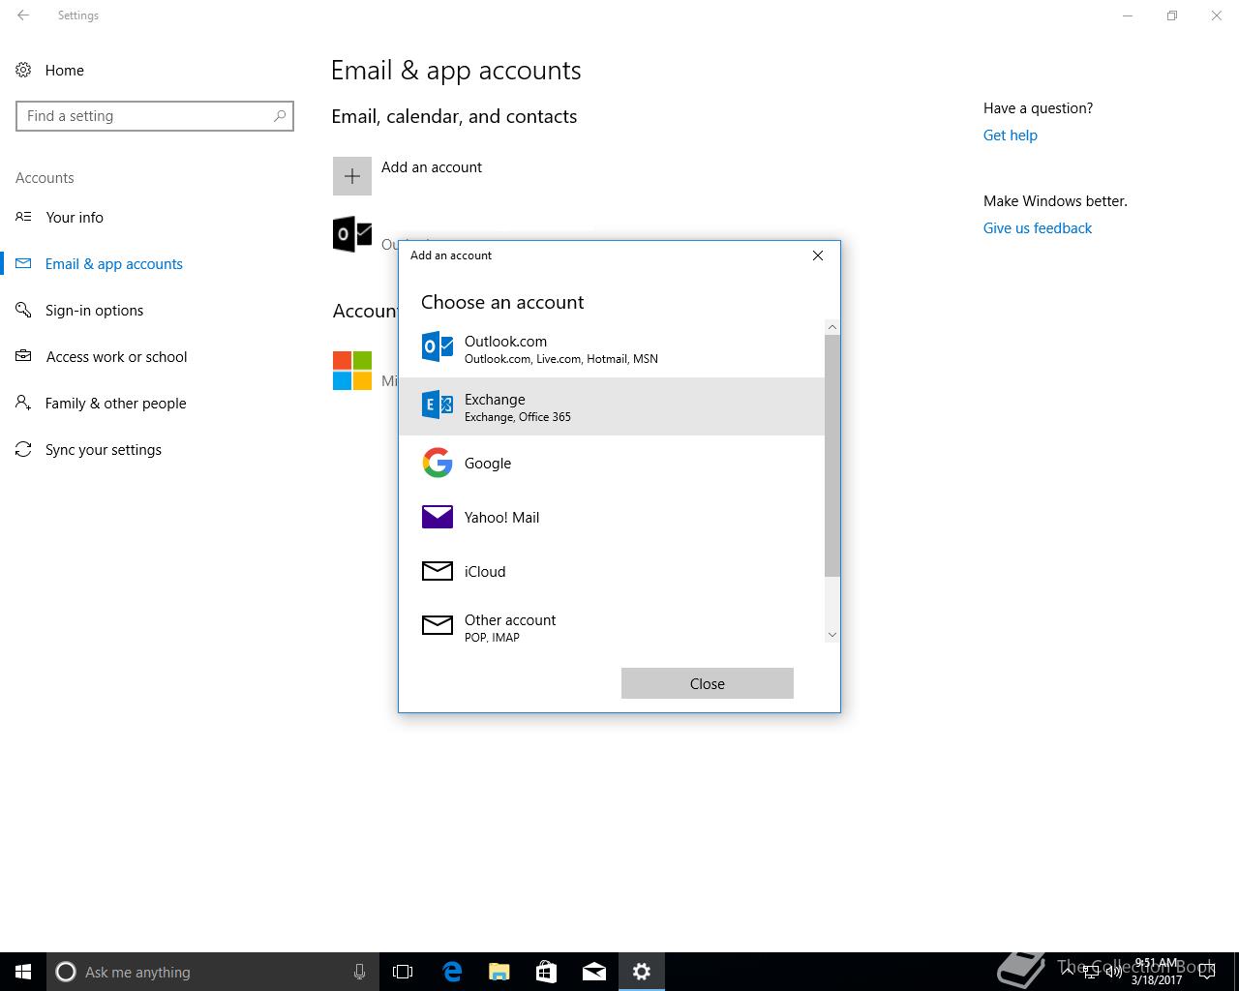Open the Mail app on the taskbar

click(x=593, y=972)
